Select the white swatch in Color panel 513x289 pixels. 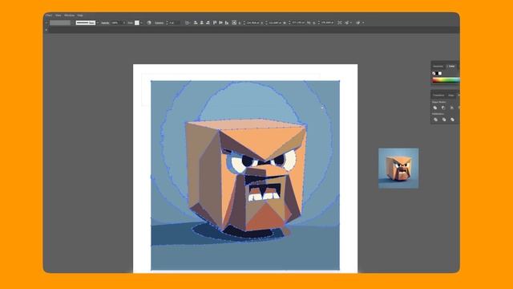(440, 73)
